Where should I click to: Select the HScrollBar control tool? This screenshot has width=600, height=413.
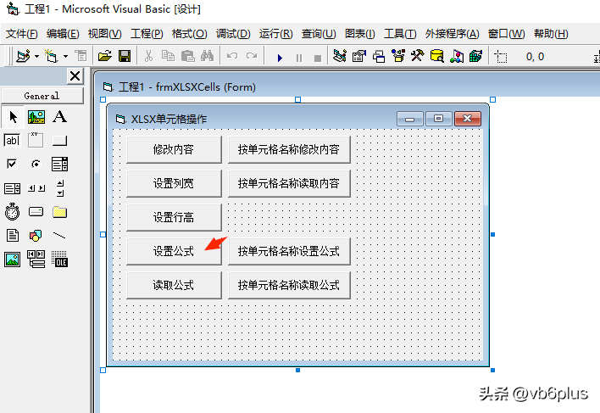(x=36, y=188)
